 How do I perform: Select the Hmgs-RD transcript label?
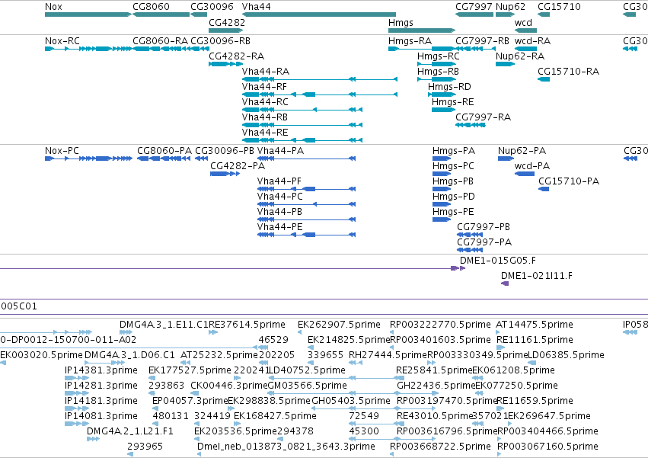[x=449, y=87]
